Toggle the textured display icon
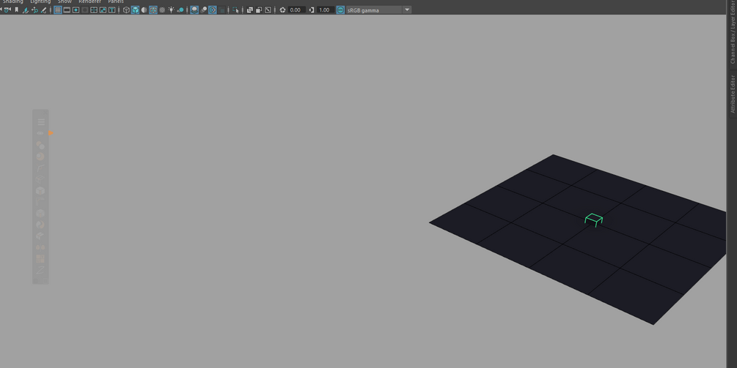Viewport: 737px width, 368px height. 162,10
